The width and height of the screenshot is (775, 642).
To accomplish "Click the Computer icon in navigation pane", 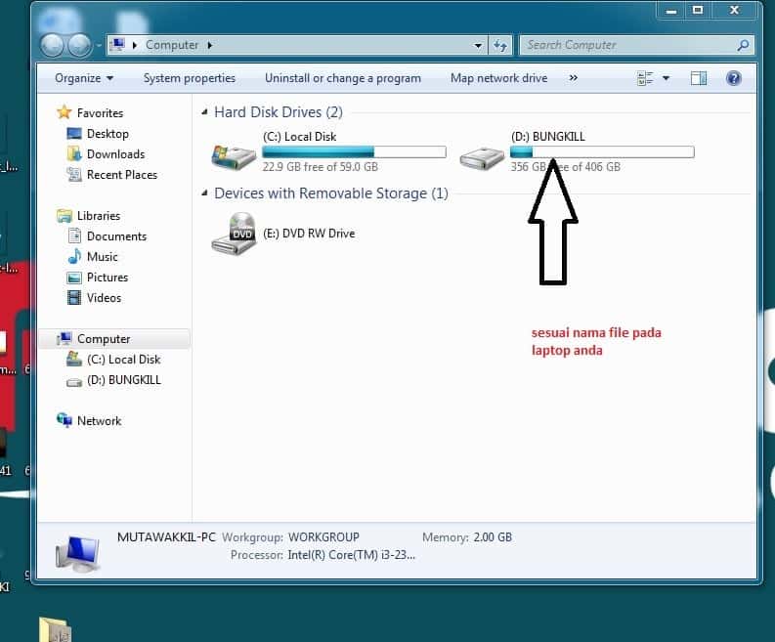I will coord(65,338).
